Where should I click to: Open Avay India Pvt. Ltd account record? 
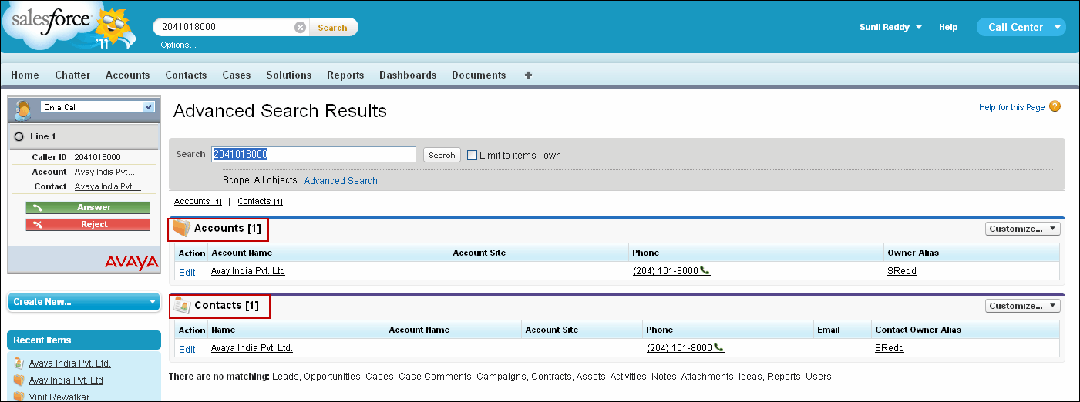point(248,271)
